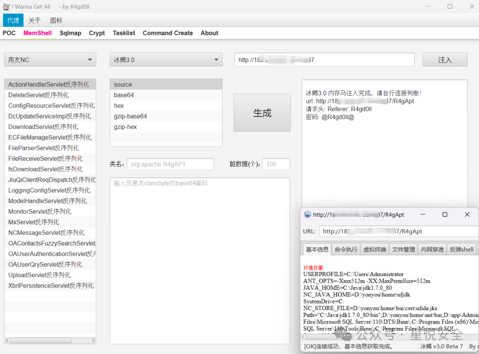
Task: Choose the gzip-base64 output format
Action: 166,116
